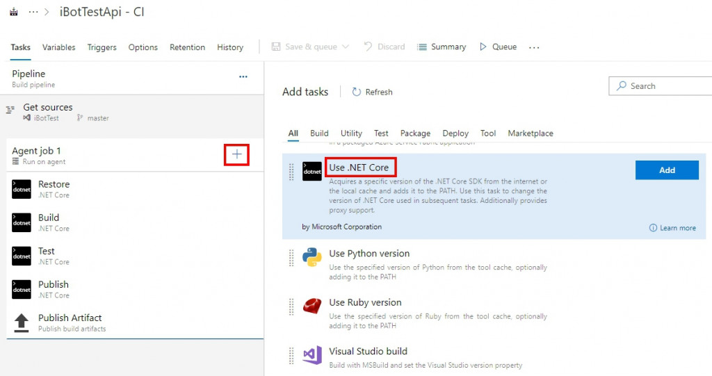Click the Discard undo icon
Viewport: 712px width, 376px height.
click(x=369, y=47)
